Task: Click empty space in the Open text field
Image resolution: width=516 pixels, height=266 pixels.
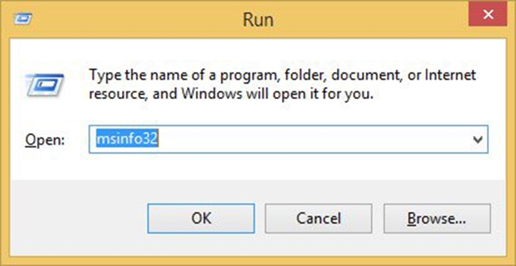Action: click(310, 139)
